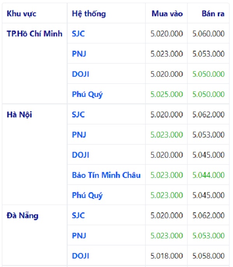Select the Bán ra column header
The image size is (233, 267).
pos(213,14)
